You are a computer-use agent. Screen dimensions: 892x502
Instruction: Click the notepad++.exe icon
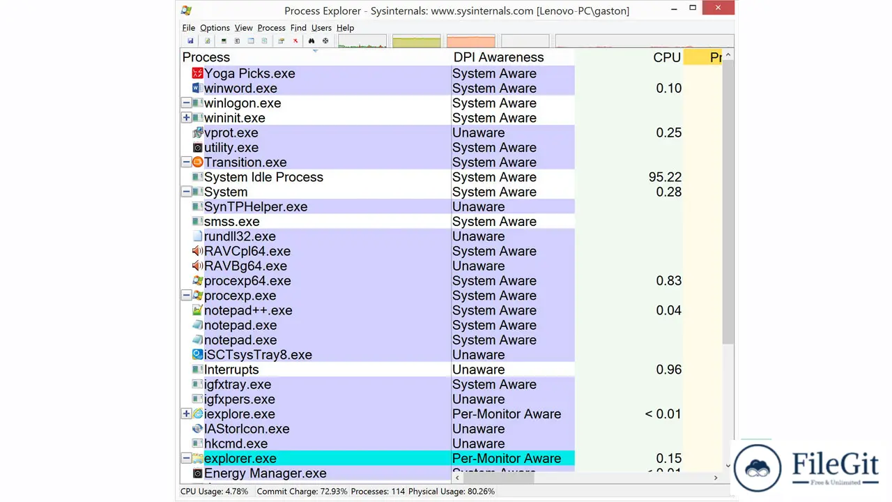(197, 310)
